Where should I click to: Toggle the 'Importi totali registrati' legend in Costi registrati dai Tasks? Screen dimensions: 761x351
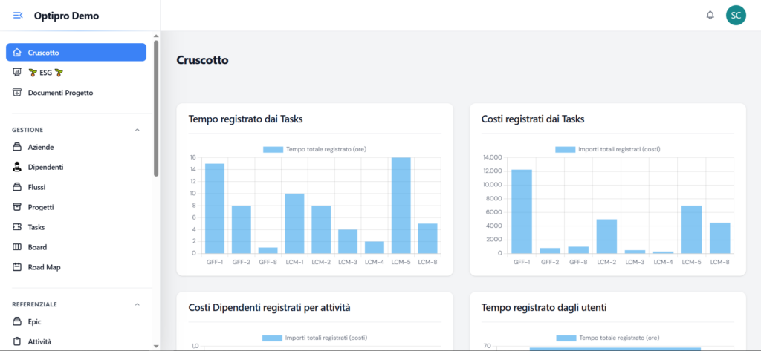(x=607, y=149)
